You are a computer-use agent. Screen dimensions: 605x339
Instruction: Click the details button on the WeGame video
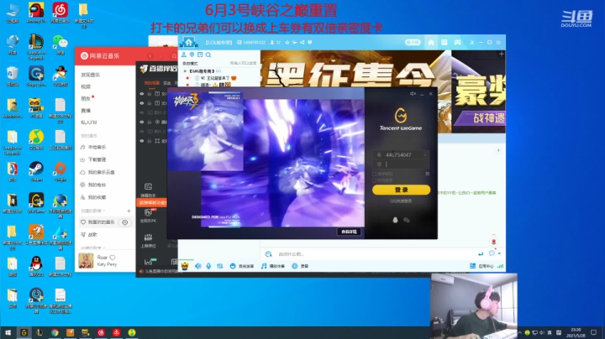[349, 232]
